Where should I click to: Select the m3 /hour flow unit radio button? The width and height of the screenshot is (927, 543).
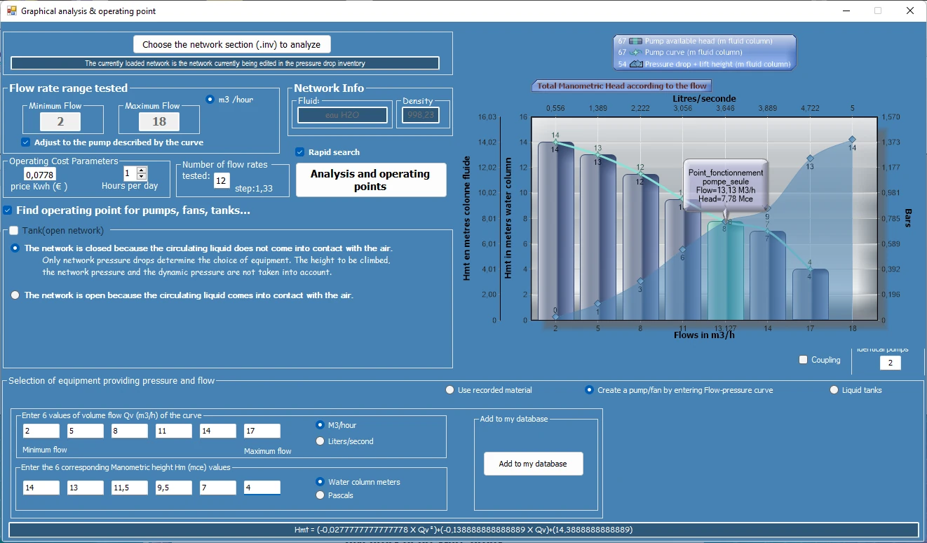[210, 100]
